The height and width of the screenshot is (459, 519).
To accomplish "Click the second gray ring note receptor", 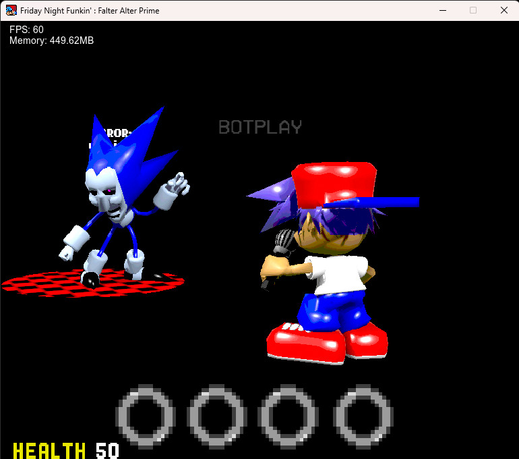I will coord(217,416).
